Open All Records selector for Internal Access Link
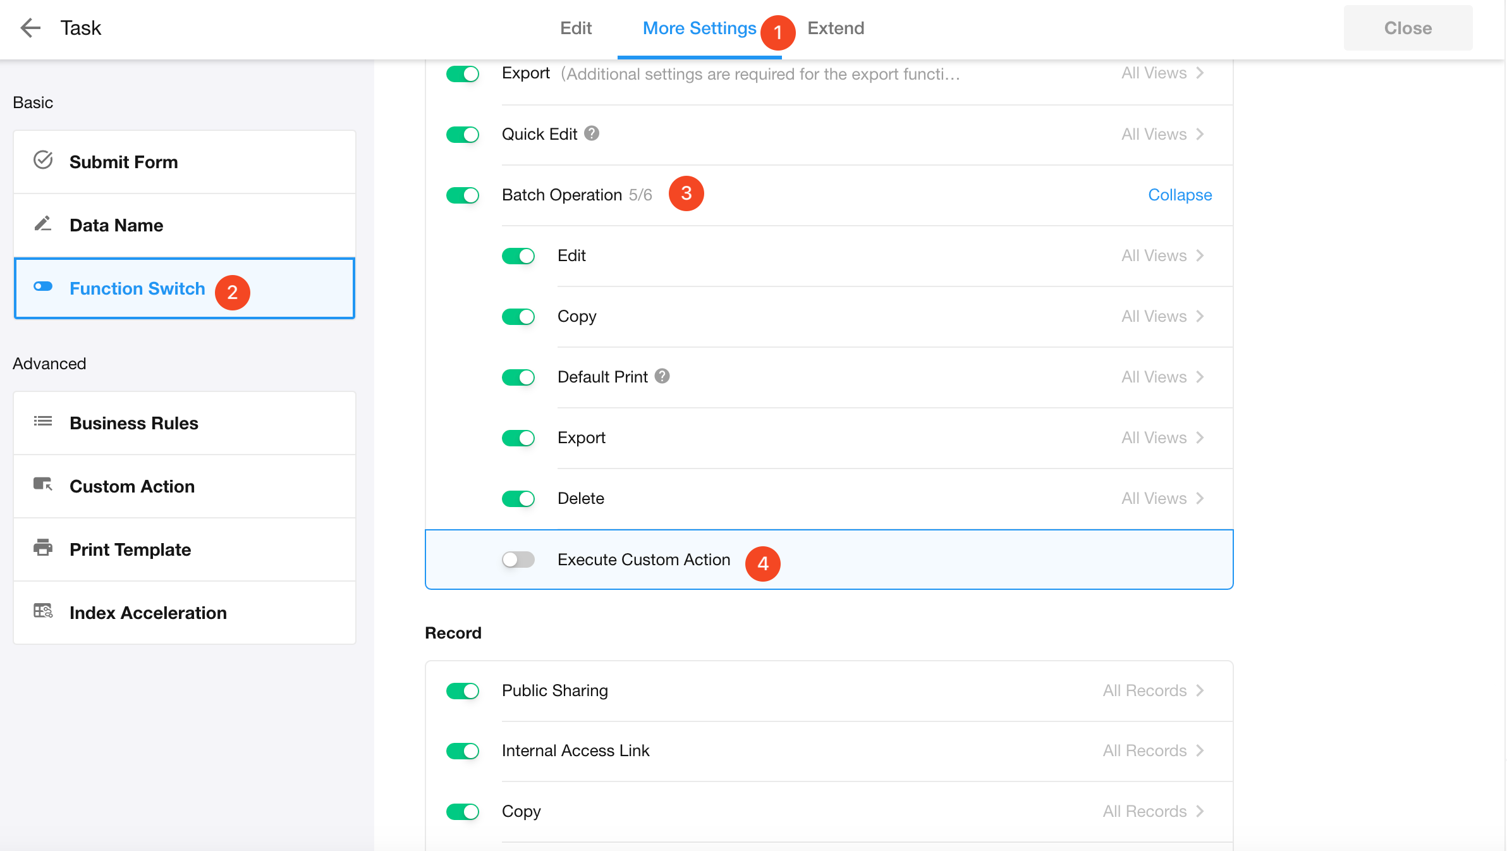Image resolution: width=1507 pixels, height=851 pixels. pyautogui.click(x=1153, y=750)
